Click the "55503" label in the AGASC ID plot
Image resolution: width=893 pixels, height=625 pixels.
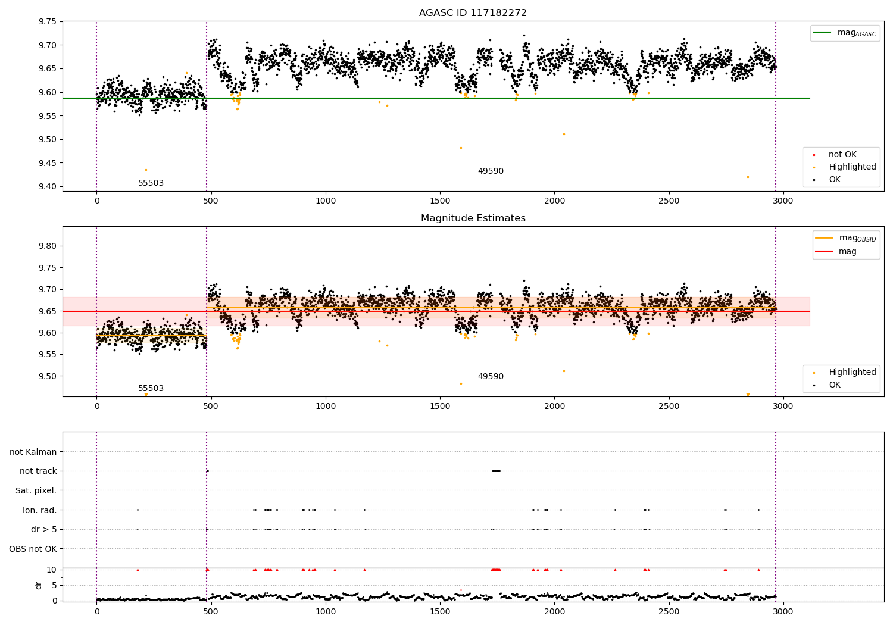click(151, 183)
